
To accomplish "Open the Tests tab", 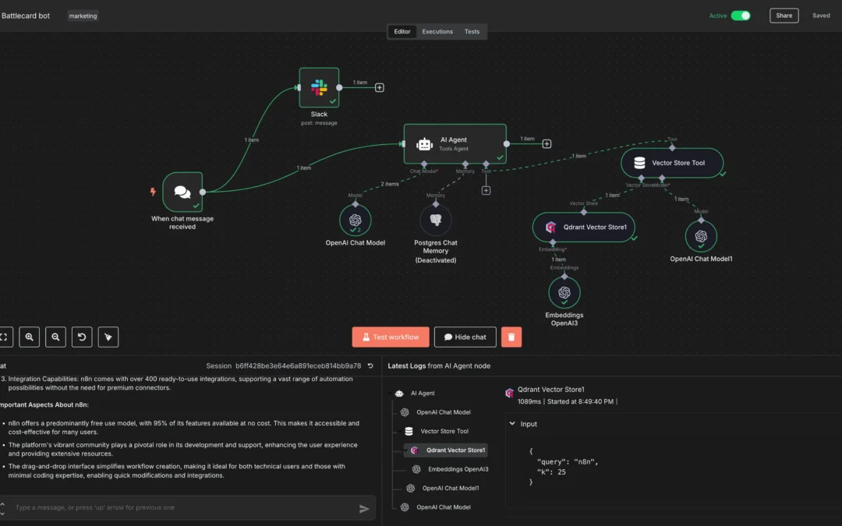I will [472, 32].
